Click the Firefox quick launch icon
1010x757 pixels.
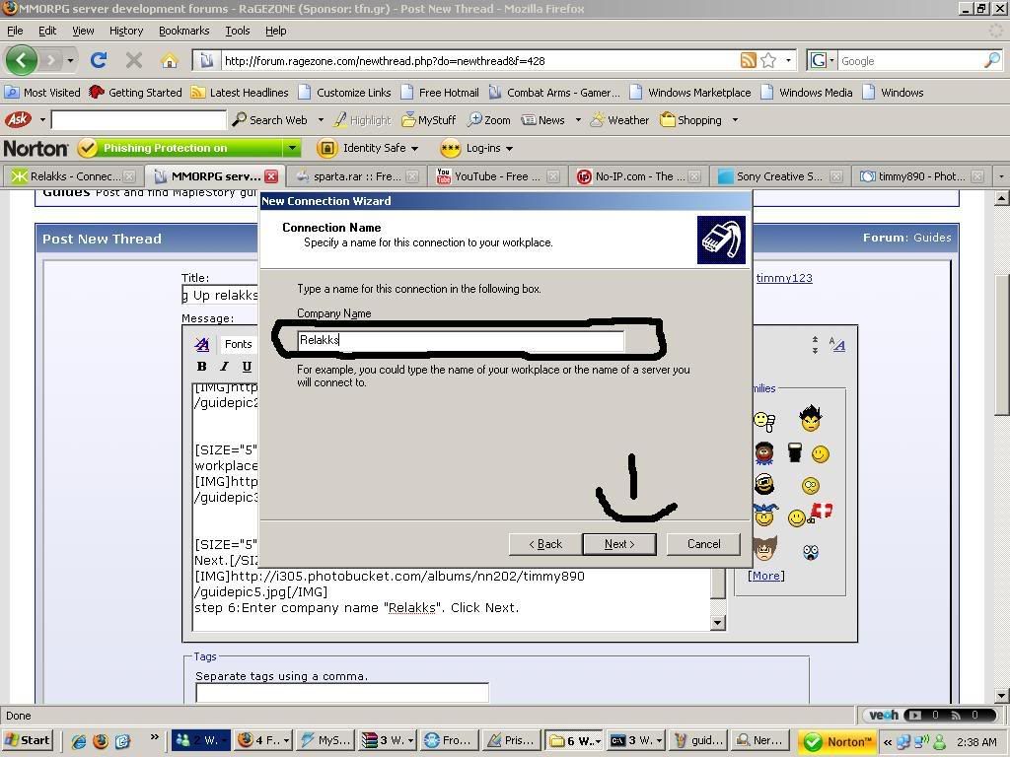[x=101, y=741]
